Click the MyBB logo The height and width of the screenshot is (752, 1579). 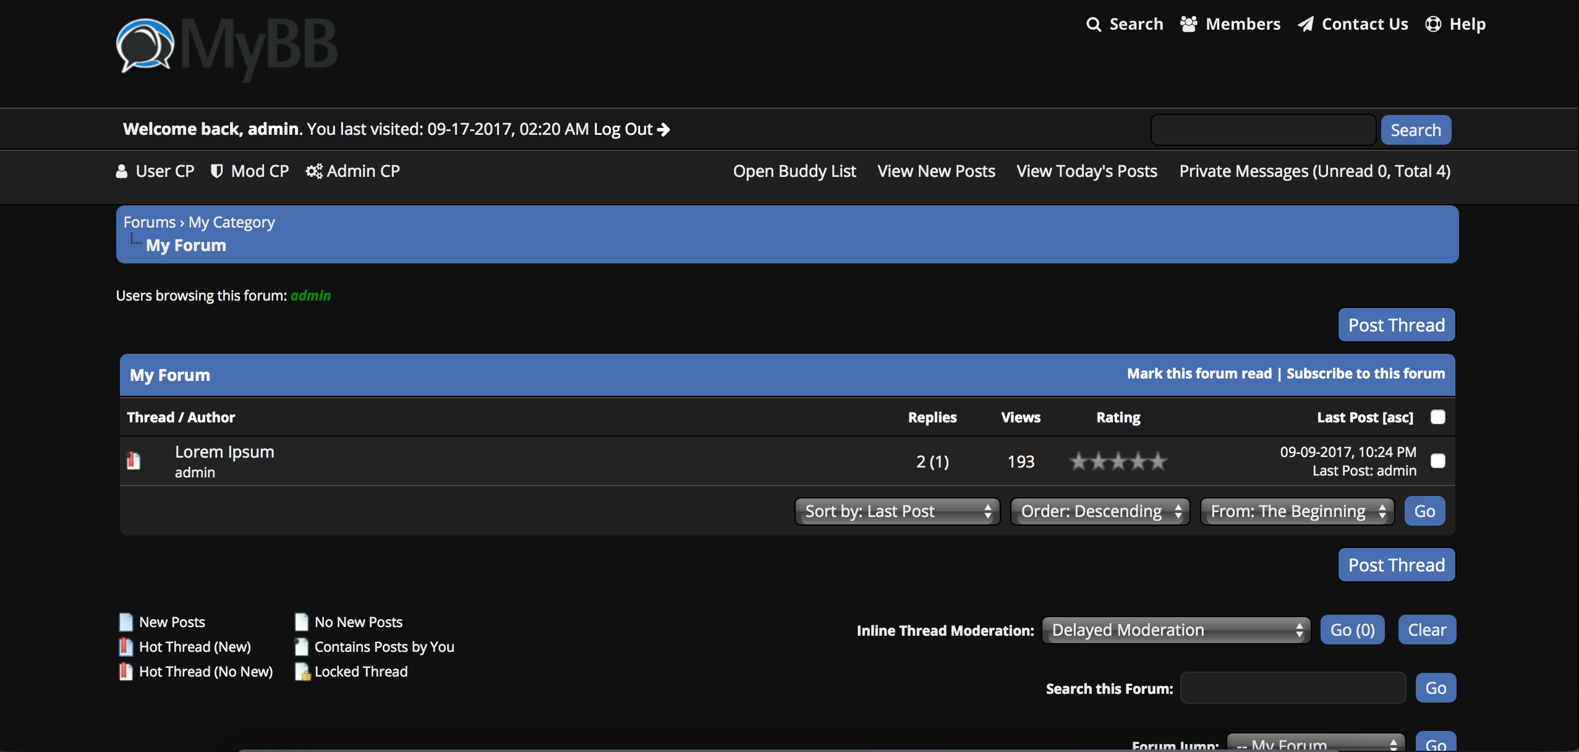[226, 47]
